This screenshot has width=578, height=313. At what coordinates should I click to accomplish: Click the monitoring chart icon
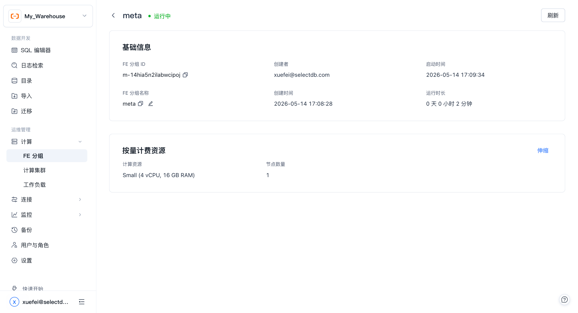[14, 215]
